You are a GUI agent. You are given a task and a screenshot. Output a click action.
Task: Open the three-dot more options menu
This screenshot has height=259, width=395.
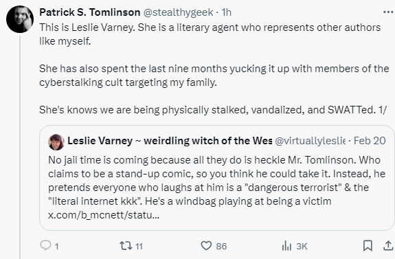coord(388,12)
